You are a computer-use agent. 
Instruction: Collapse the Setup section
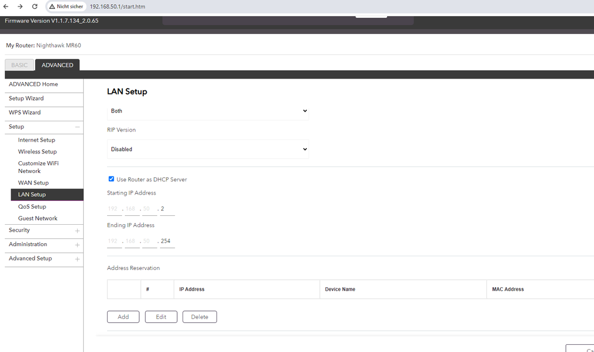point(77,127)
